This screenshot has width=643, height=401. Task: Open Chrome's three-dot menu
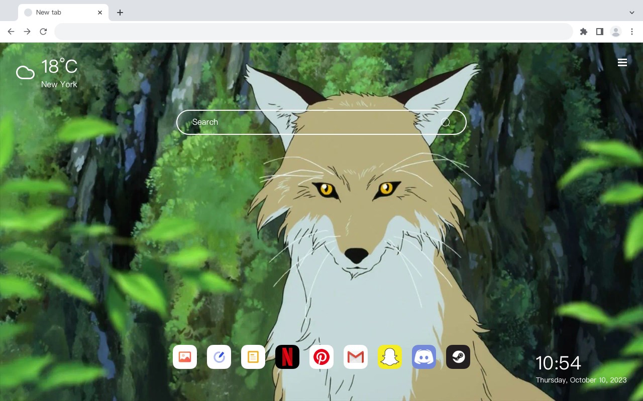click(632, 32)
